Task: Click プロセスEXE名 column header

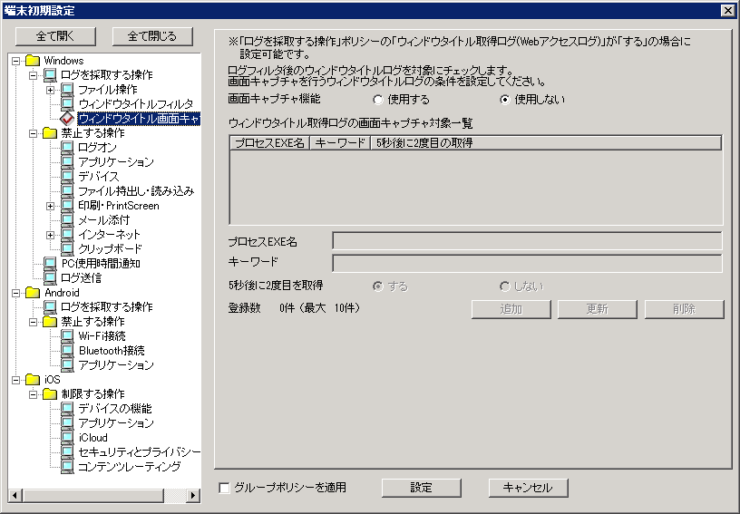Action: 269,143
